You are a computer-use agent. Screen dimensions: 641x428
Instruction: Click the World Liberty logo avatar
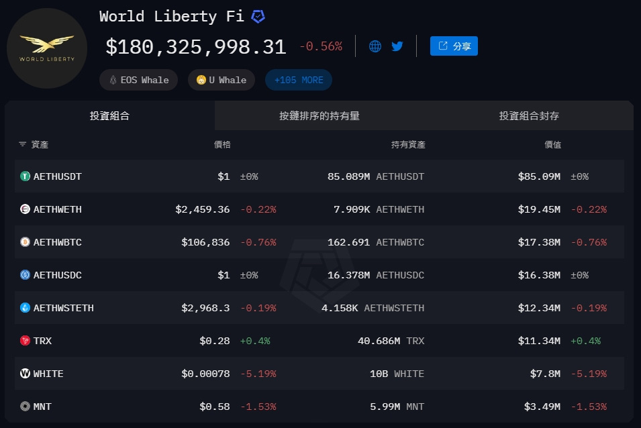click(47, 48)
